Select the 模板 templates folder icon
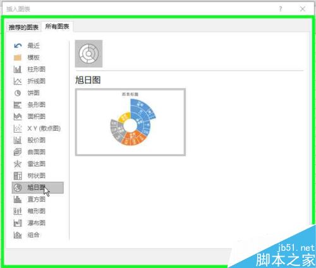Screen dimensions: 316x268 (18, 58)
